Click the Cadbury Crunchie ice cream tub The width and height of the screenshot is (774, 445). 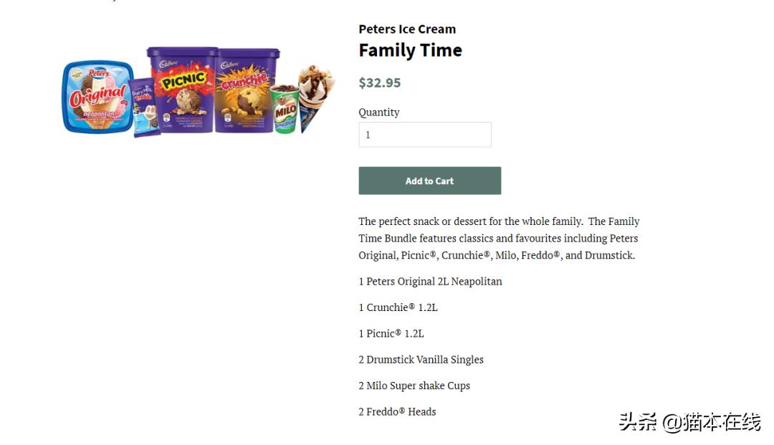(246, 90)
